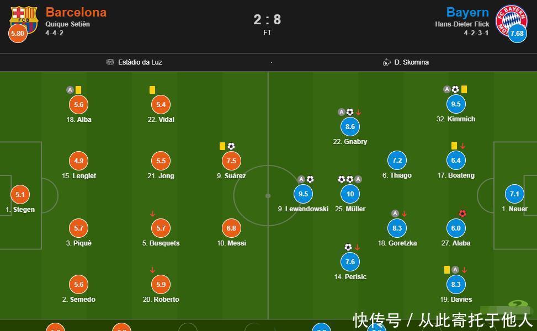Select Müller's 10 rating badge
This screenshot has height=331, width=537.
tap(350, 194)
